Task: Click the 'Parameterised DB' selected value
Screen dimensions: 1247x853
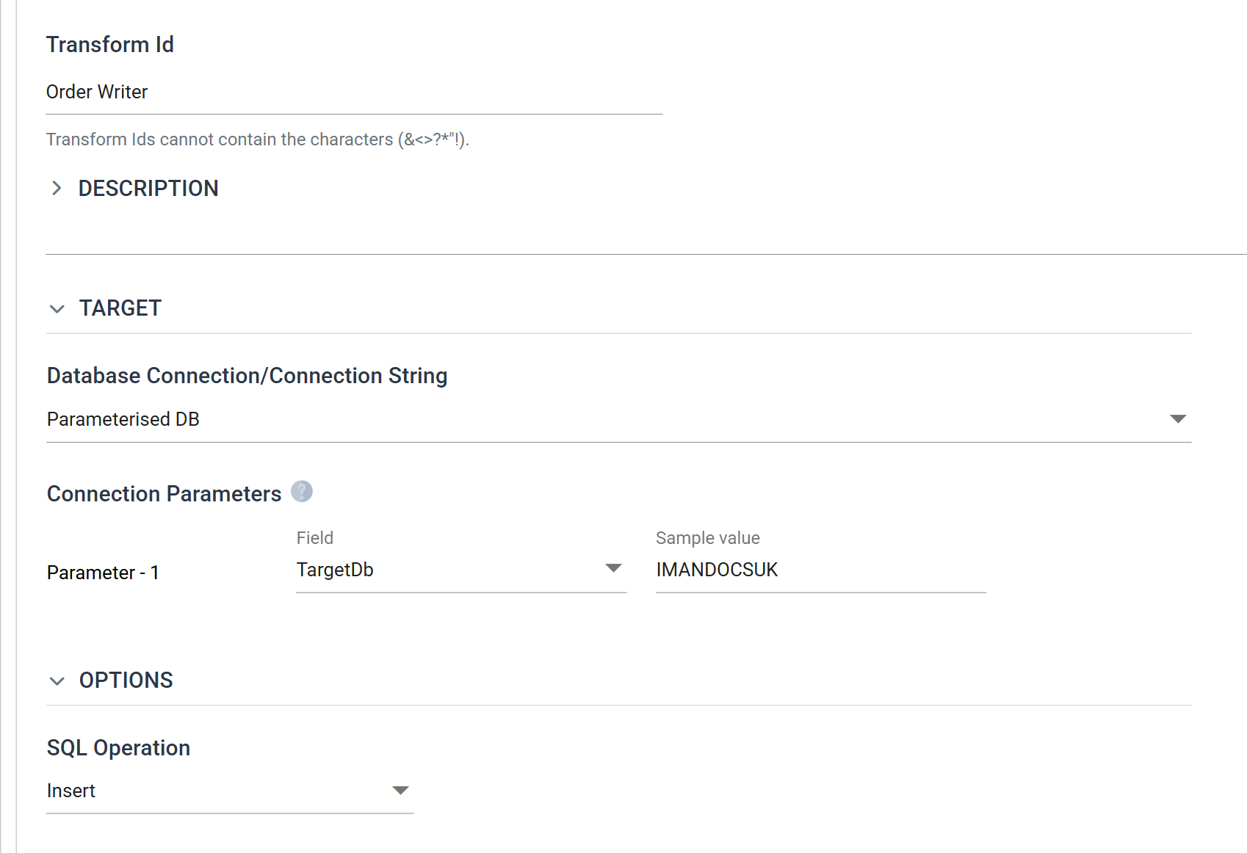Action: click(x=123, y=419)
